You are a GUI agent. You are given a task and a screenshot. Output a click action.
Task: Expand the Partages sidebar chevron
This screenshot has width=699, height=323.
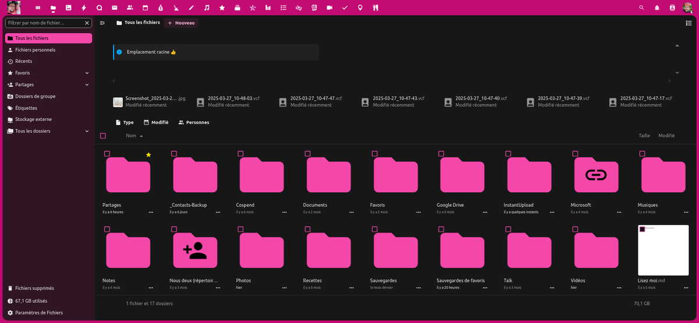87,84
